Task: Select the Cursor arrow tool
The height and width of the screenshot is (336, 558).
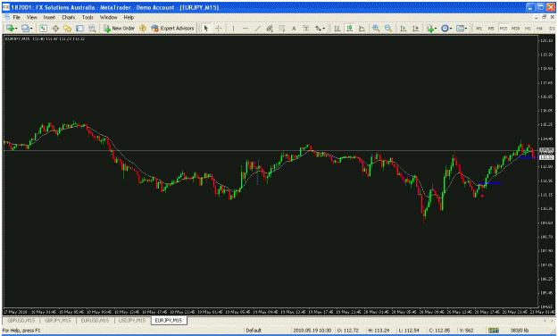Action: click(206, 28)
